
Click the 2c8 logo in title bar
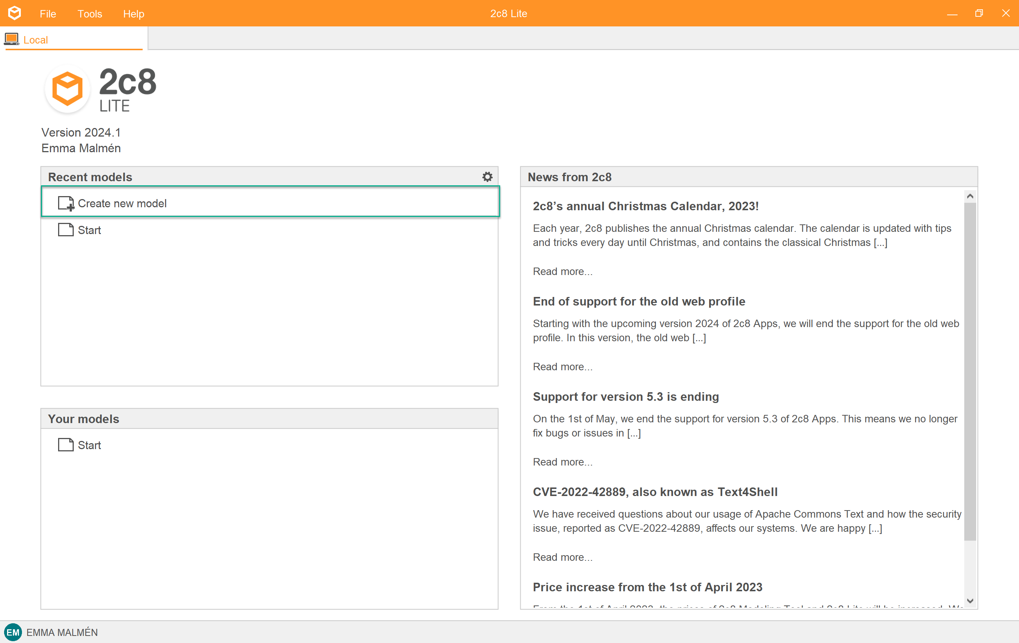click(x=15, y=13)
